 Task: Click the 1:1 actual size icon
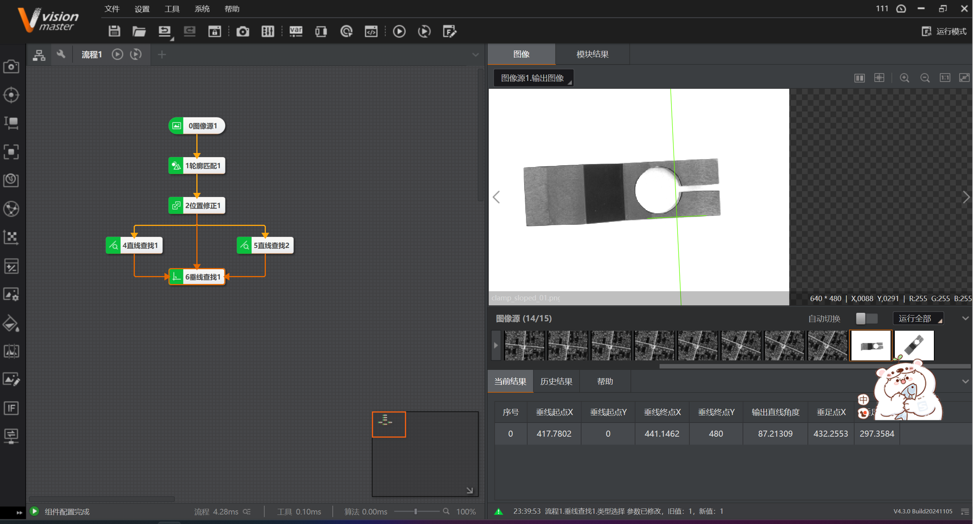945,78
